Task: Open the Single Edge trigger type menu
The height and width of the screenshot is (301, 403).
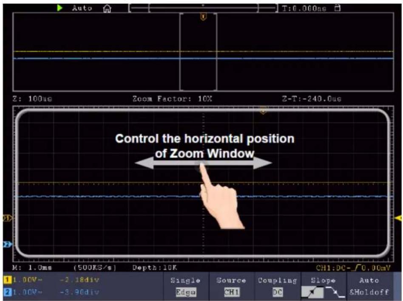Action: pos(186,286)
